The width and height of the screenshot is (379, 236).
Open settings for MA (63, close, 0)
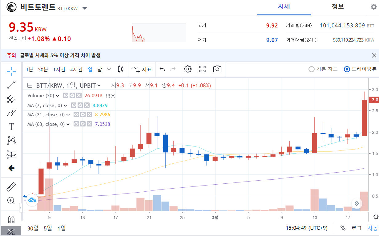point(83,124)
